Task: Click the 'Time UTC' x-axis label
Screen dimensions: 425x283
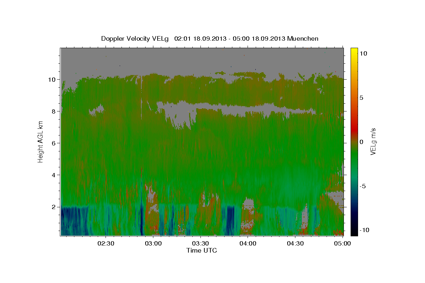Action: 202,250
